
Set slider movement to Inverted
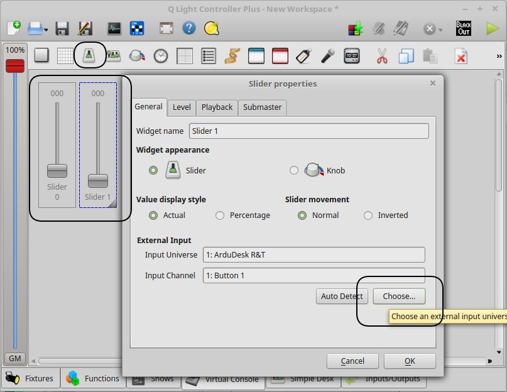pos(368,215)
